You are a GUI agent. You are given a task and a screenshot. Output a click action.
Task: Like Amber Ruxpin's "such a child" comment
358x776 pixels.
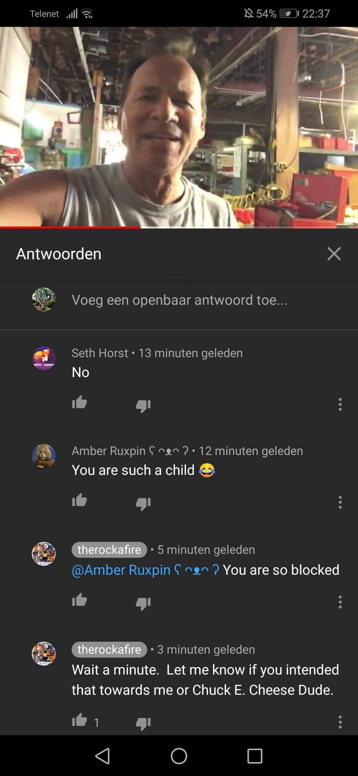[80, 500]
